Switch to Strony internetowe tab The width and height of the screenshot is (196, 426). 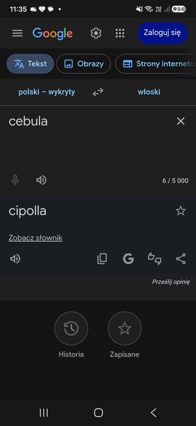point(156,64)
